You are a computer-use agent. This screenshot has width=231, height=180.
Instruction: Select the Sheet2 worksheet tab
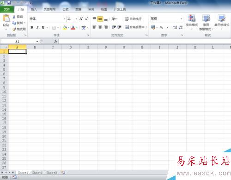click(x=37, y=173)
